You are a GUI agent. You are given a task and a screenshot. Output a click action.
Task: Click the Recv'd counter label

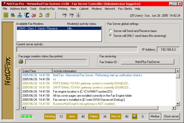116,116
